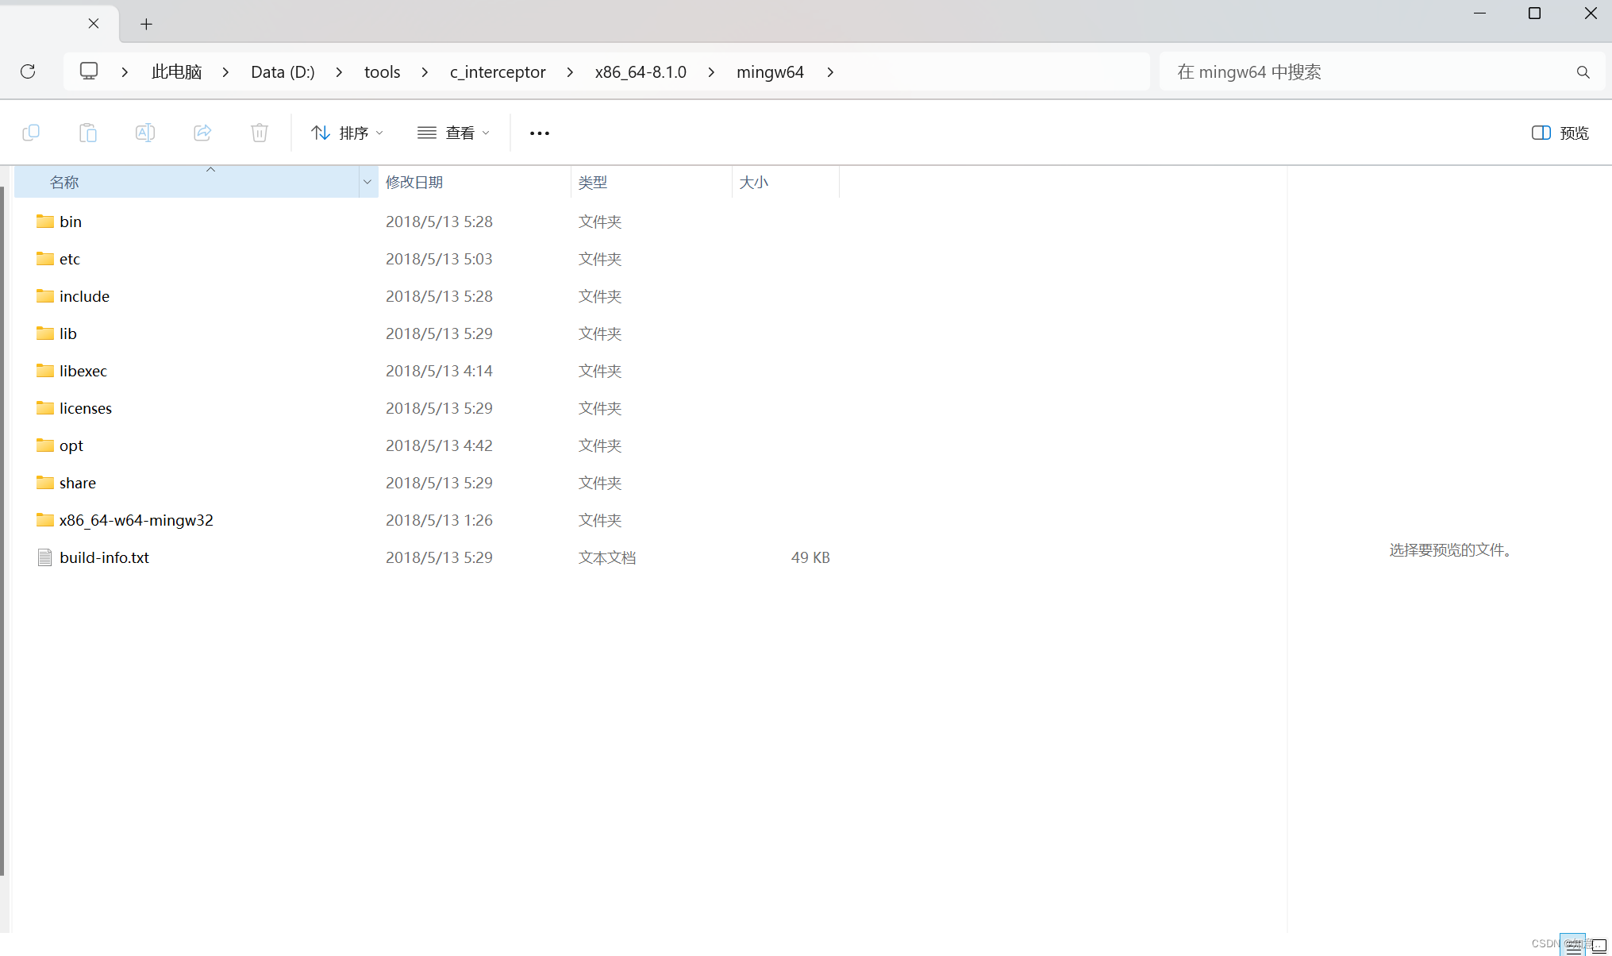Screen dimensions: 1612x956
Task: Toggle the 预览 preview pane
Action: point(1557,133)
